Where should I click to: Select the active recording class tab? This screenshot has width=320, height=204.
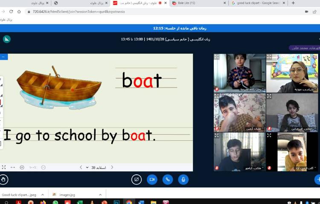pyautogui.click(x=140, y=3)
